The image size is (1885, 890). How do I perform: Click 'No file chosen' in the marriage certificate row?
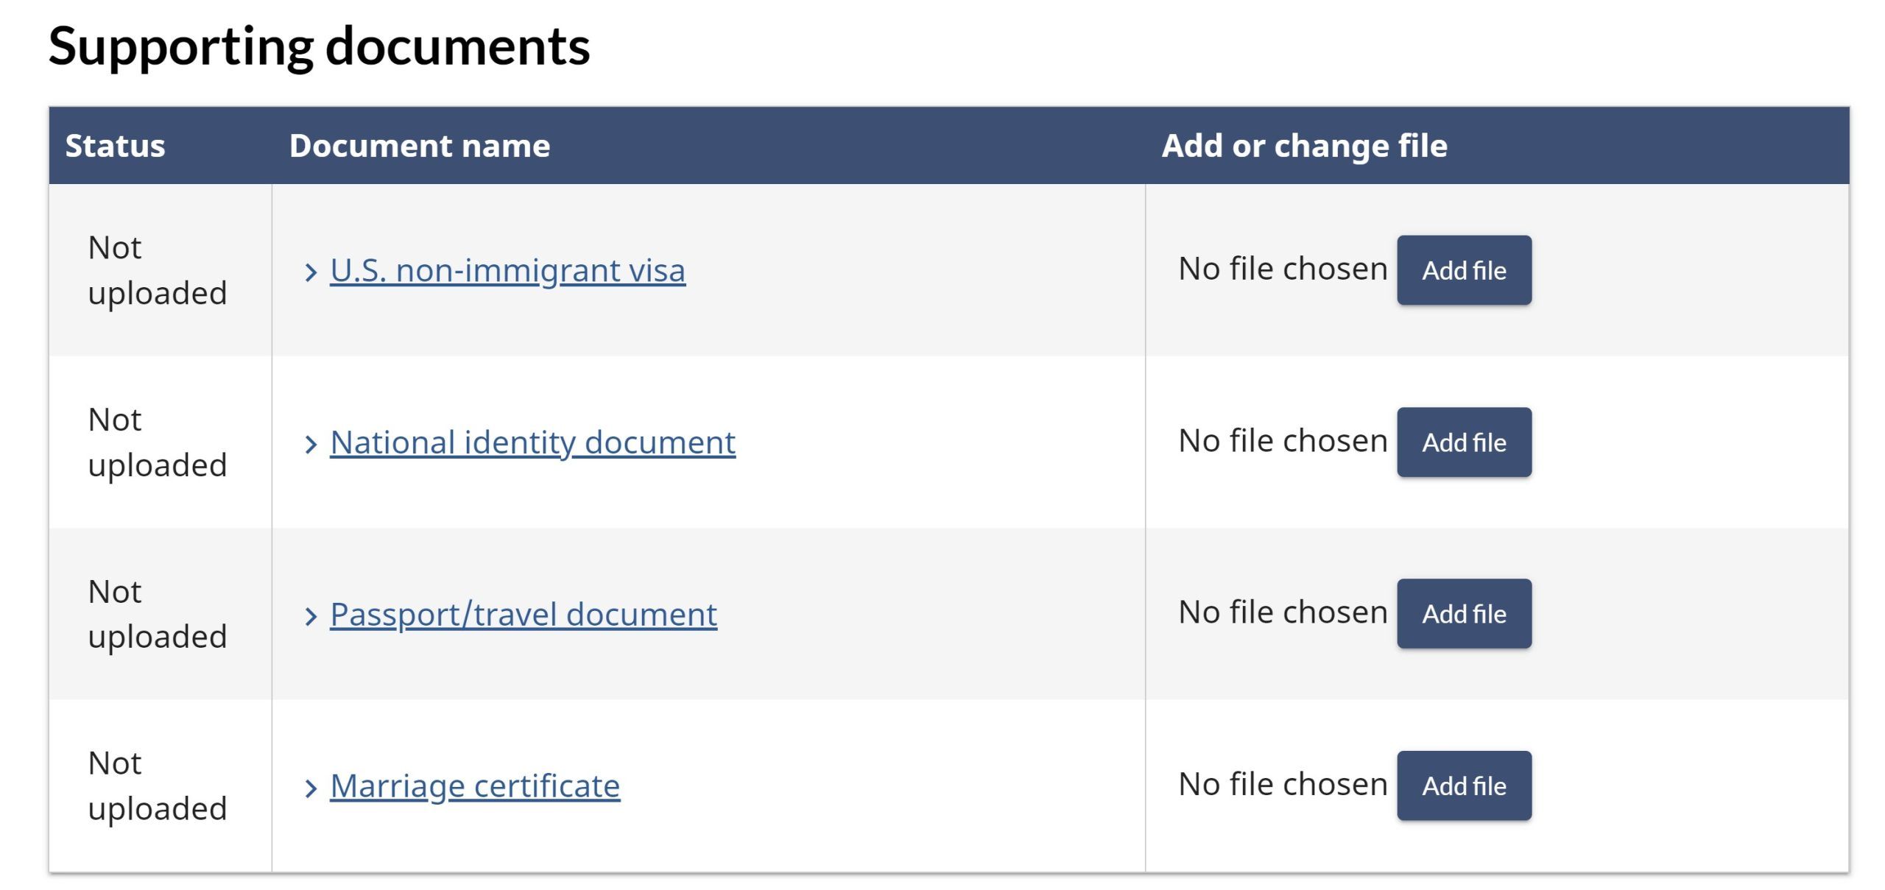[x=1283, y=784]
